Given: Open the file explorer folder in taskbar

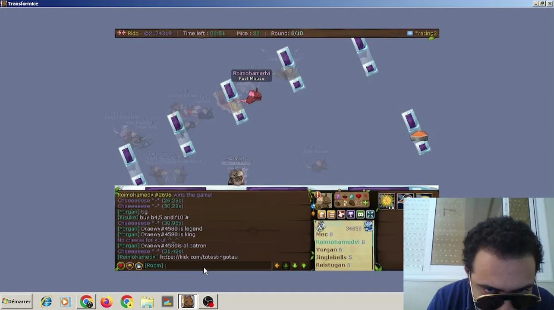Looking at the screenshot, I should point(147,302).
